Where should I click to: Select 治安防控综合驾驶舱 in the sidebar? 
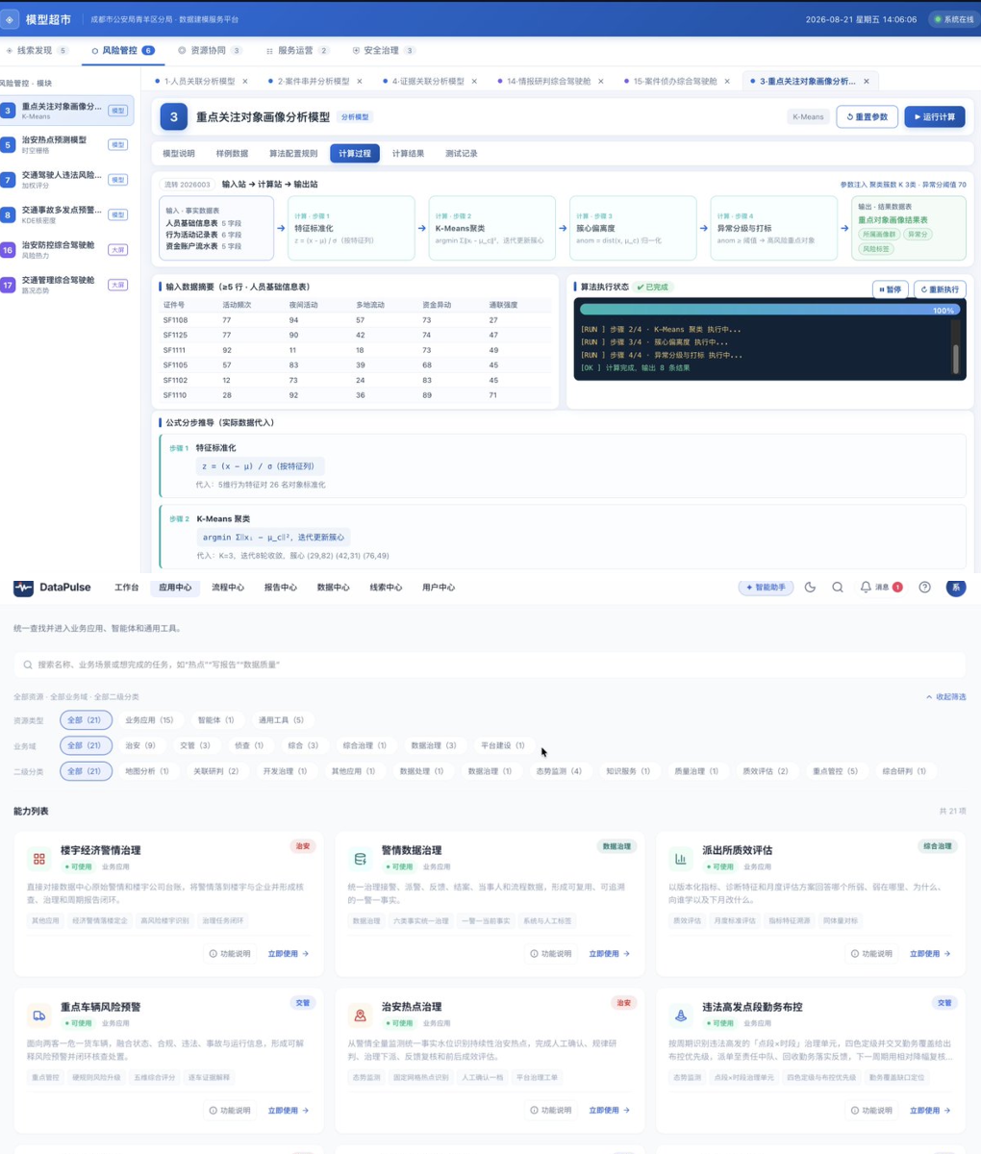[67, 250]
